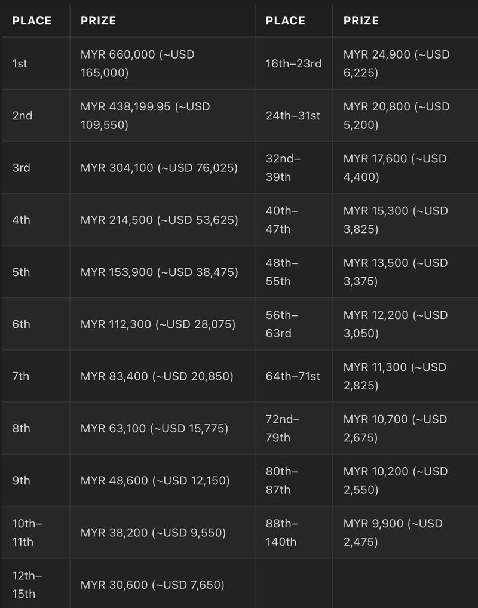The width and height of the screenshot is (478, 608).
Task: Select the MYR 660,000 prize cell
Action: [x=162, y=63]
